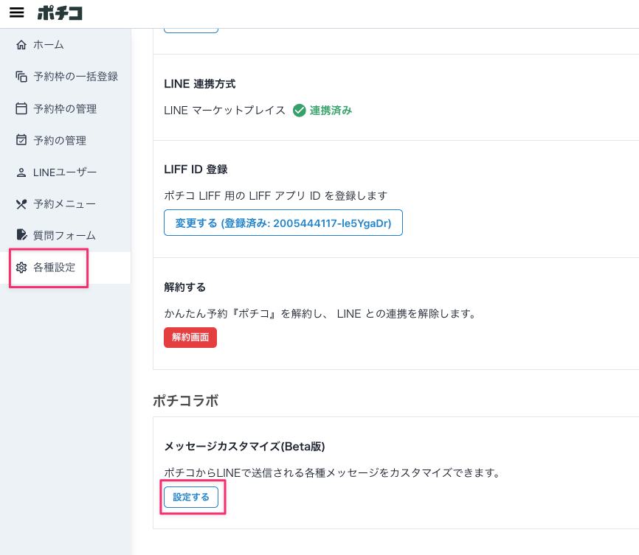Open 予約メニュー menu item

(x=65, y=204)
